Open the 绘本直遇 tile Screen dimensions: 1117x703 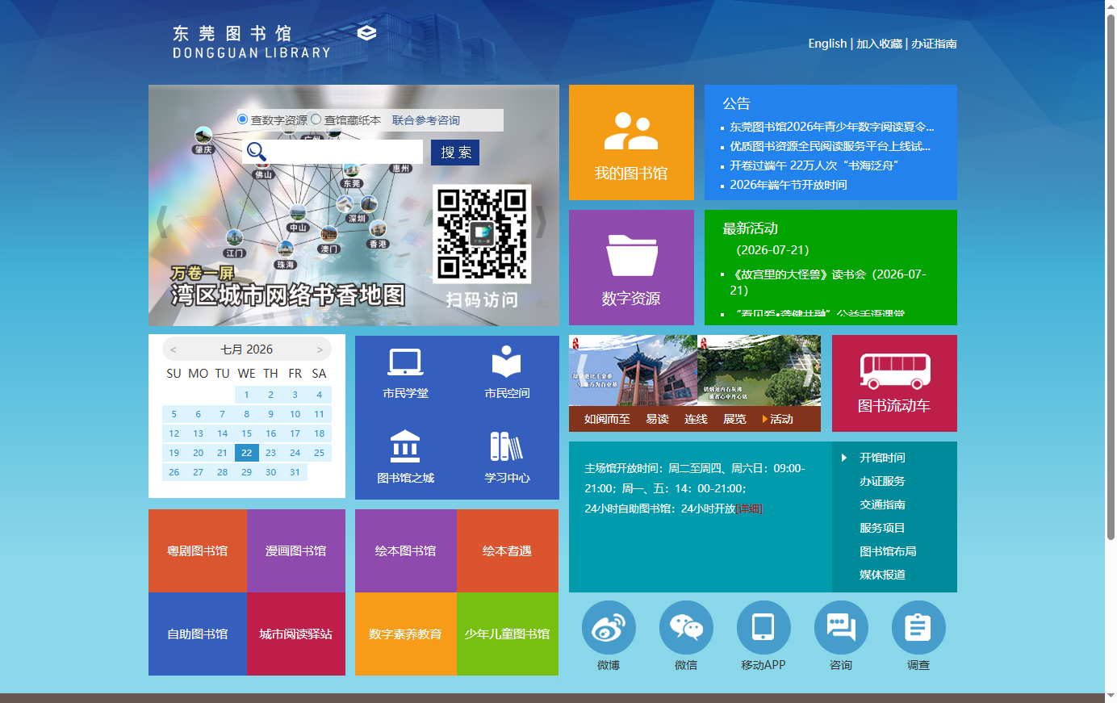point(508,551)
